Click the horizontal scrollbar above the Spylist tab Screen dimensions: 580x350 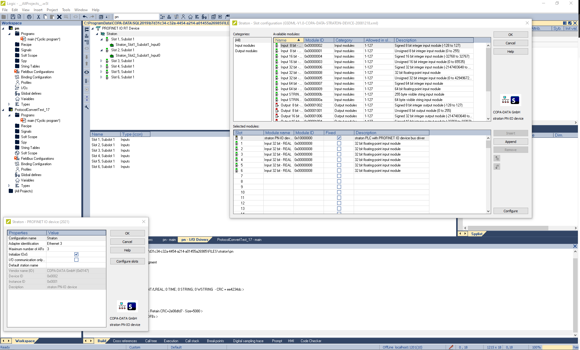[520, 228]
